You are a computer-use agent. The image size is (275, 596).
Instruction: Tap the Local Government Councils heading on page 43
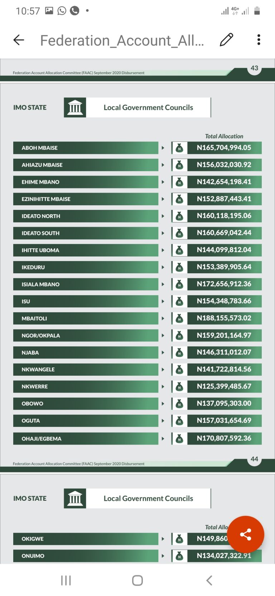click(x=148, y=107)
